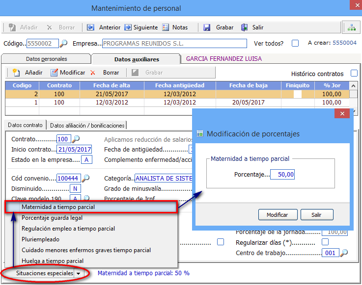Click the Grabar save disk icon
The height and width of the screenshot is (285, 362).
tap(207, 27)
